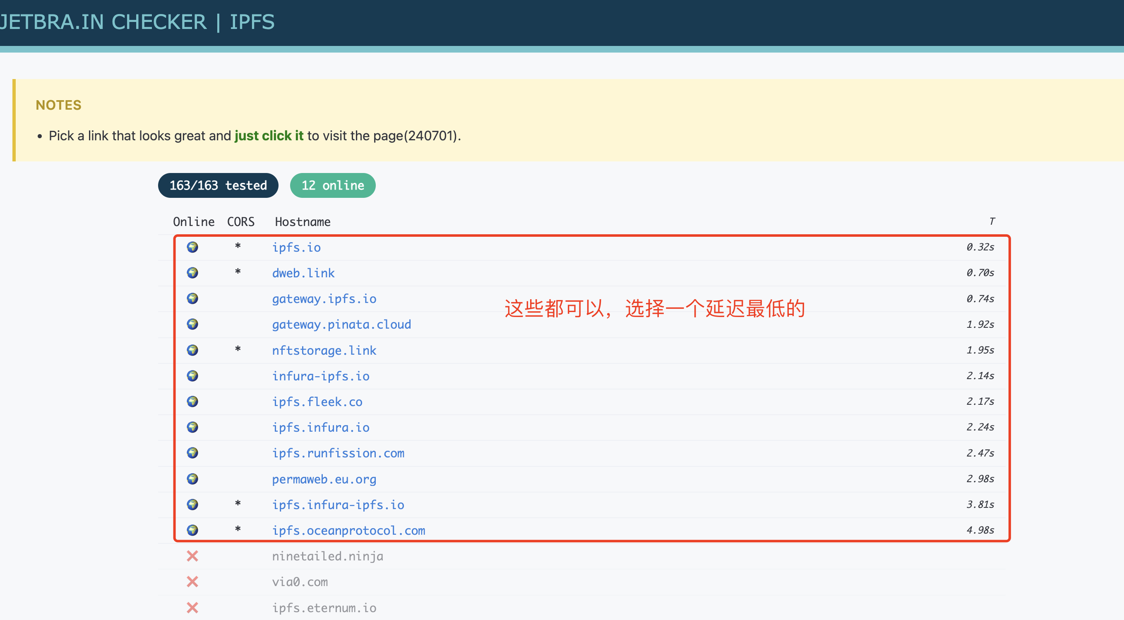This screenshot has height=620, width=1124.
Task: Click ipfs.runfission.com hostname
Action: pos(338,453)
